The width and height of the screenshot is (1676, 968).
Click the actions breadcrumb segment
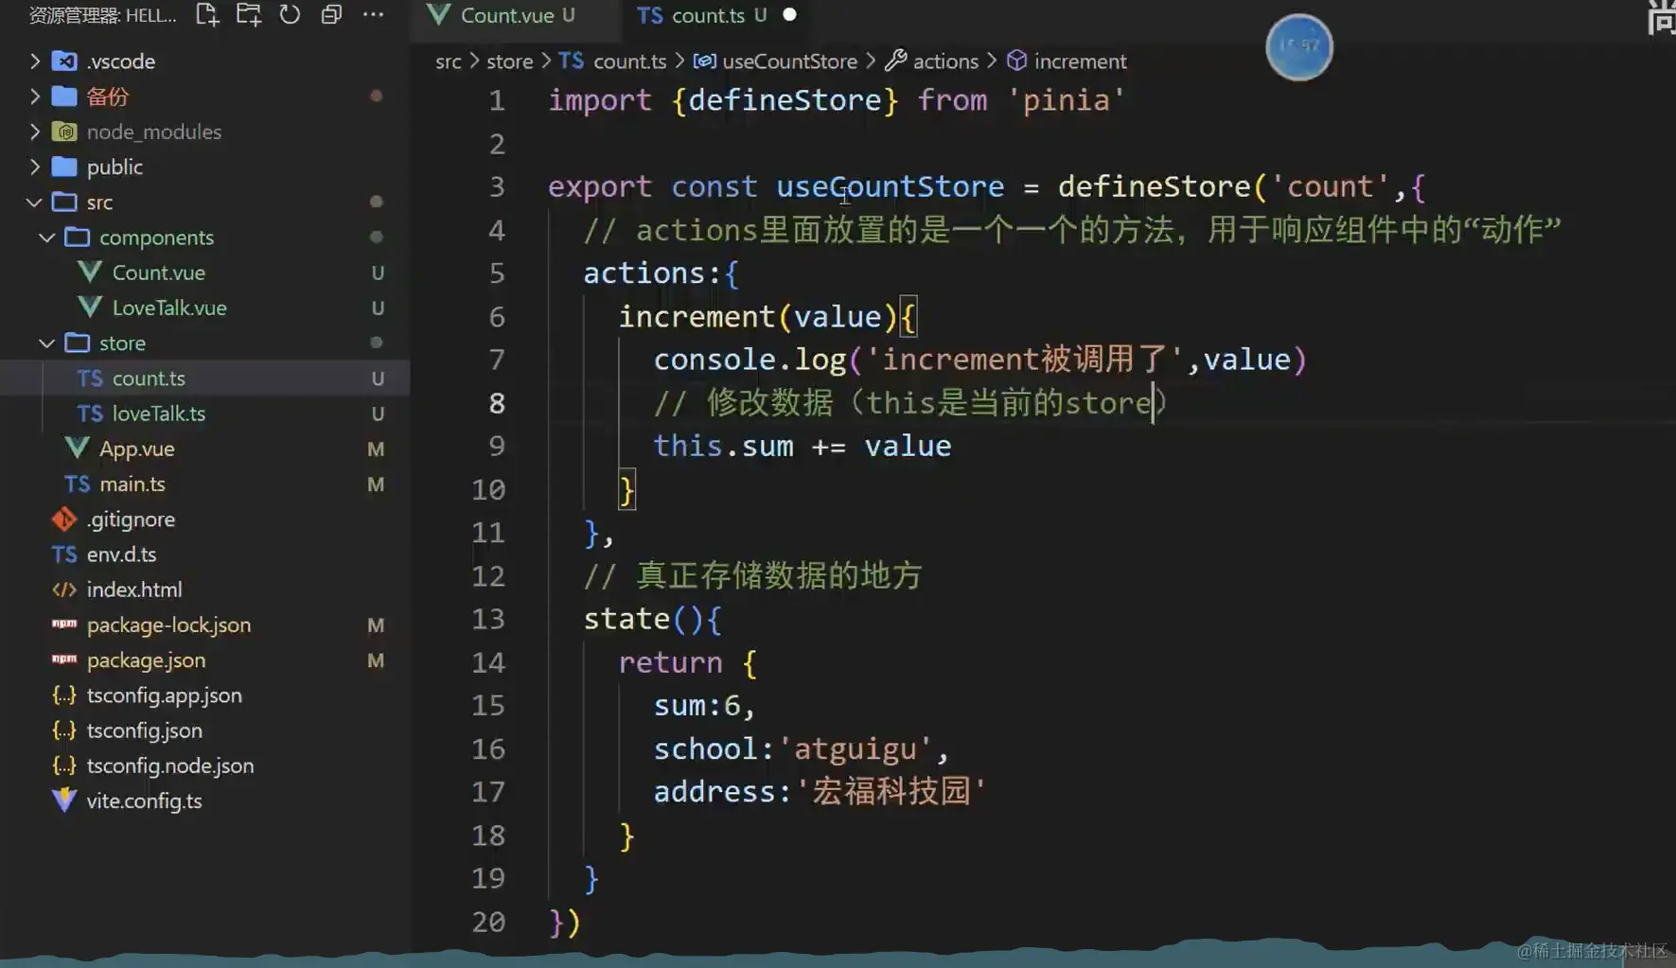pos(944,62)
